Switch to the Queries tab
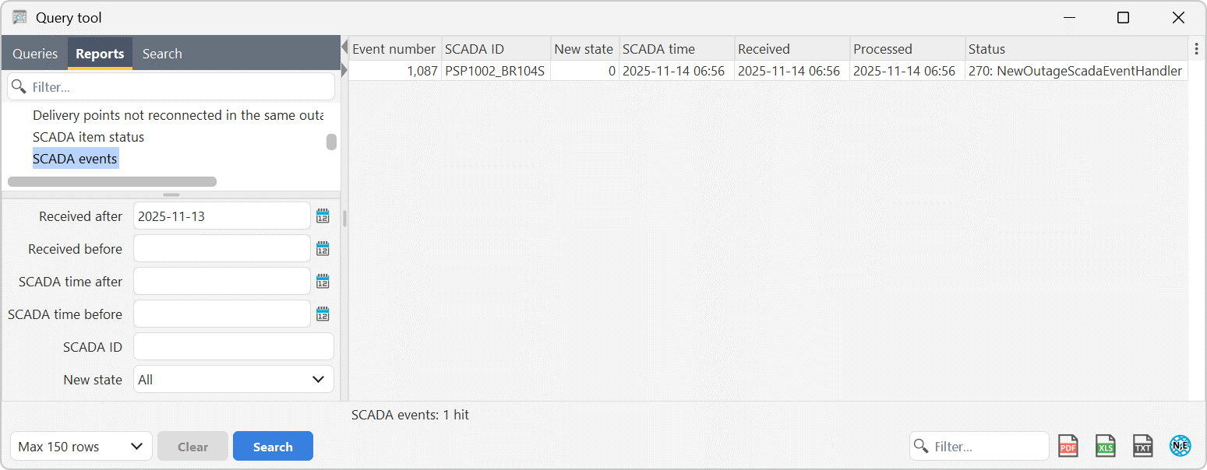Screen dimensions: 1207x470 [x=35, y=54]
